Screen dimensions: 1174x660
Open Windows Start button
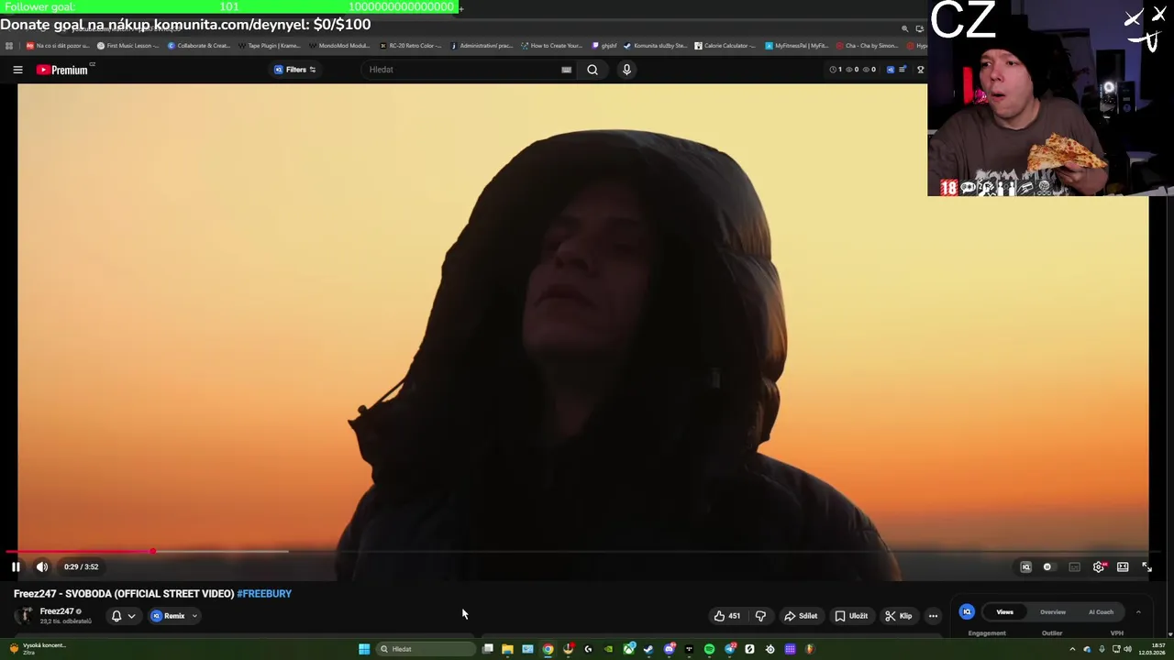(364, 649)
